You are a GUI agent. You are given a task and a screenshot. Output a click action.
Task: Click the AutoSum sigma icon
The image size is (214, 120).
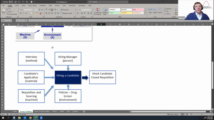pyautogui.click(x=165, y=9)
